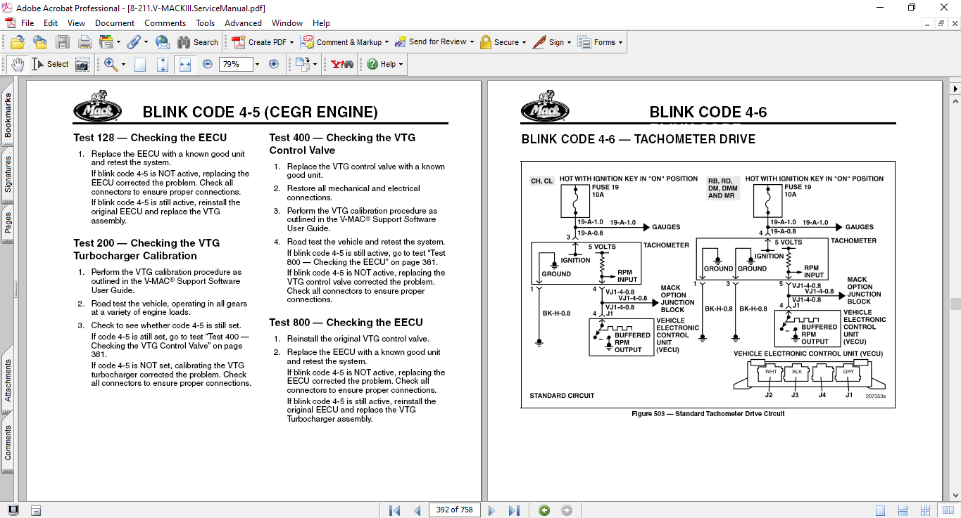Choose the Snapshot camera tool
The height and width of the screenshot is (518, 961).
pos(82,64)
